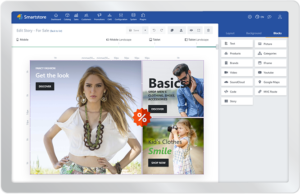The image size is (300, 194).
Task: Open settings gear in header
Action: (250, 17)
